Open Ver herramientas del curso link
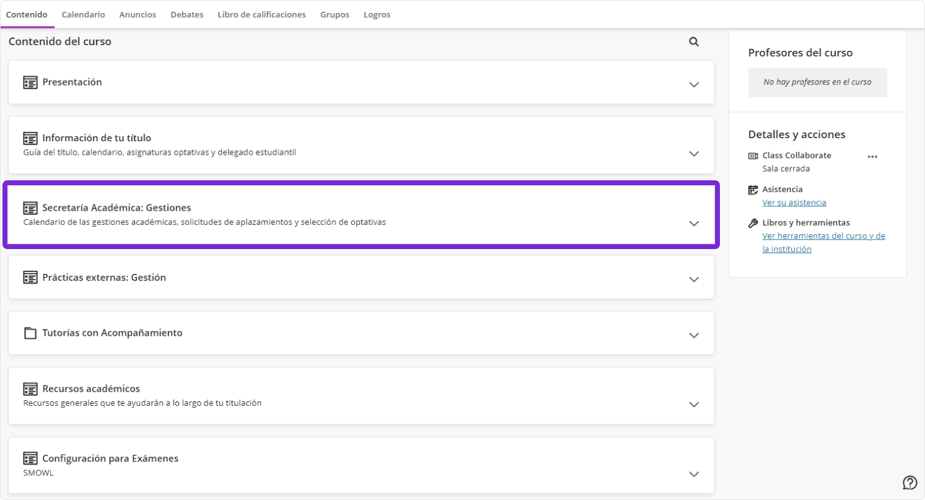 [823, 236]
